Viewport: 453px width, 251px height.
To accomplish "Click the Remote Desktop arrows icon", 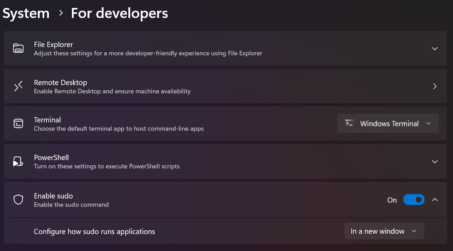I will (x=18, y=86).
